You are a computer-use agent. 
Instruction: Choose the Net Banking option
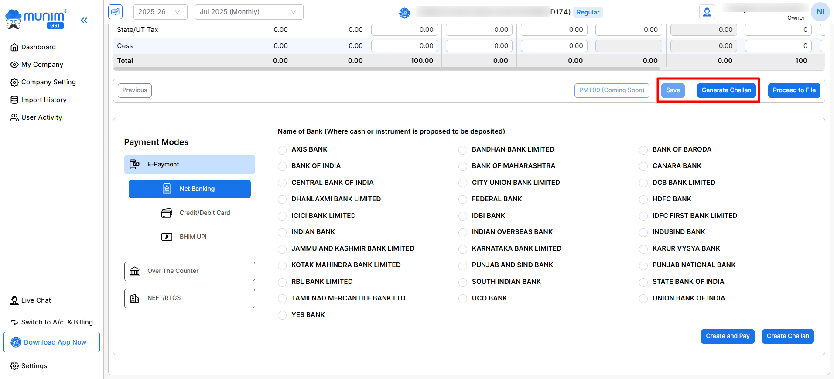(x=190, y=189)
